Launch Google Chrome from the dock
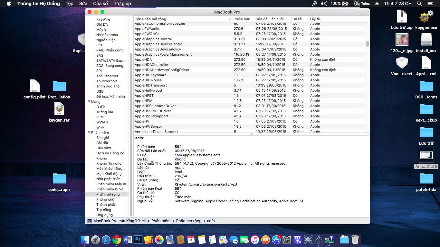 pos(117,240)
